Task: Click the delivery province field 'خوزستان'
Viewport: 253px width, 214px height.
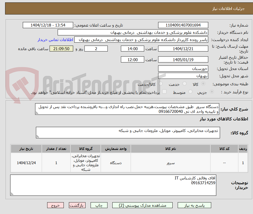Action: pyautogui.click(x=183, y=69)
